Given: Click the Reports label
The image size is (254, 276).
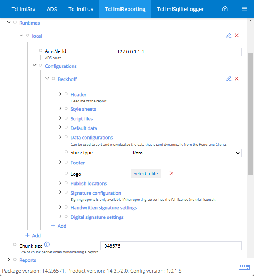Looking at the screenshot, I should 28,260.
